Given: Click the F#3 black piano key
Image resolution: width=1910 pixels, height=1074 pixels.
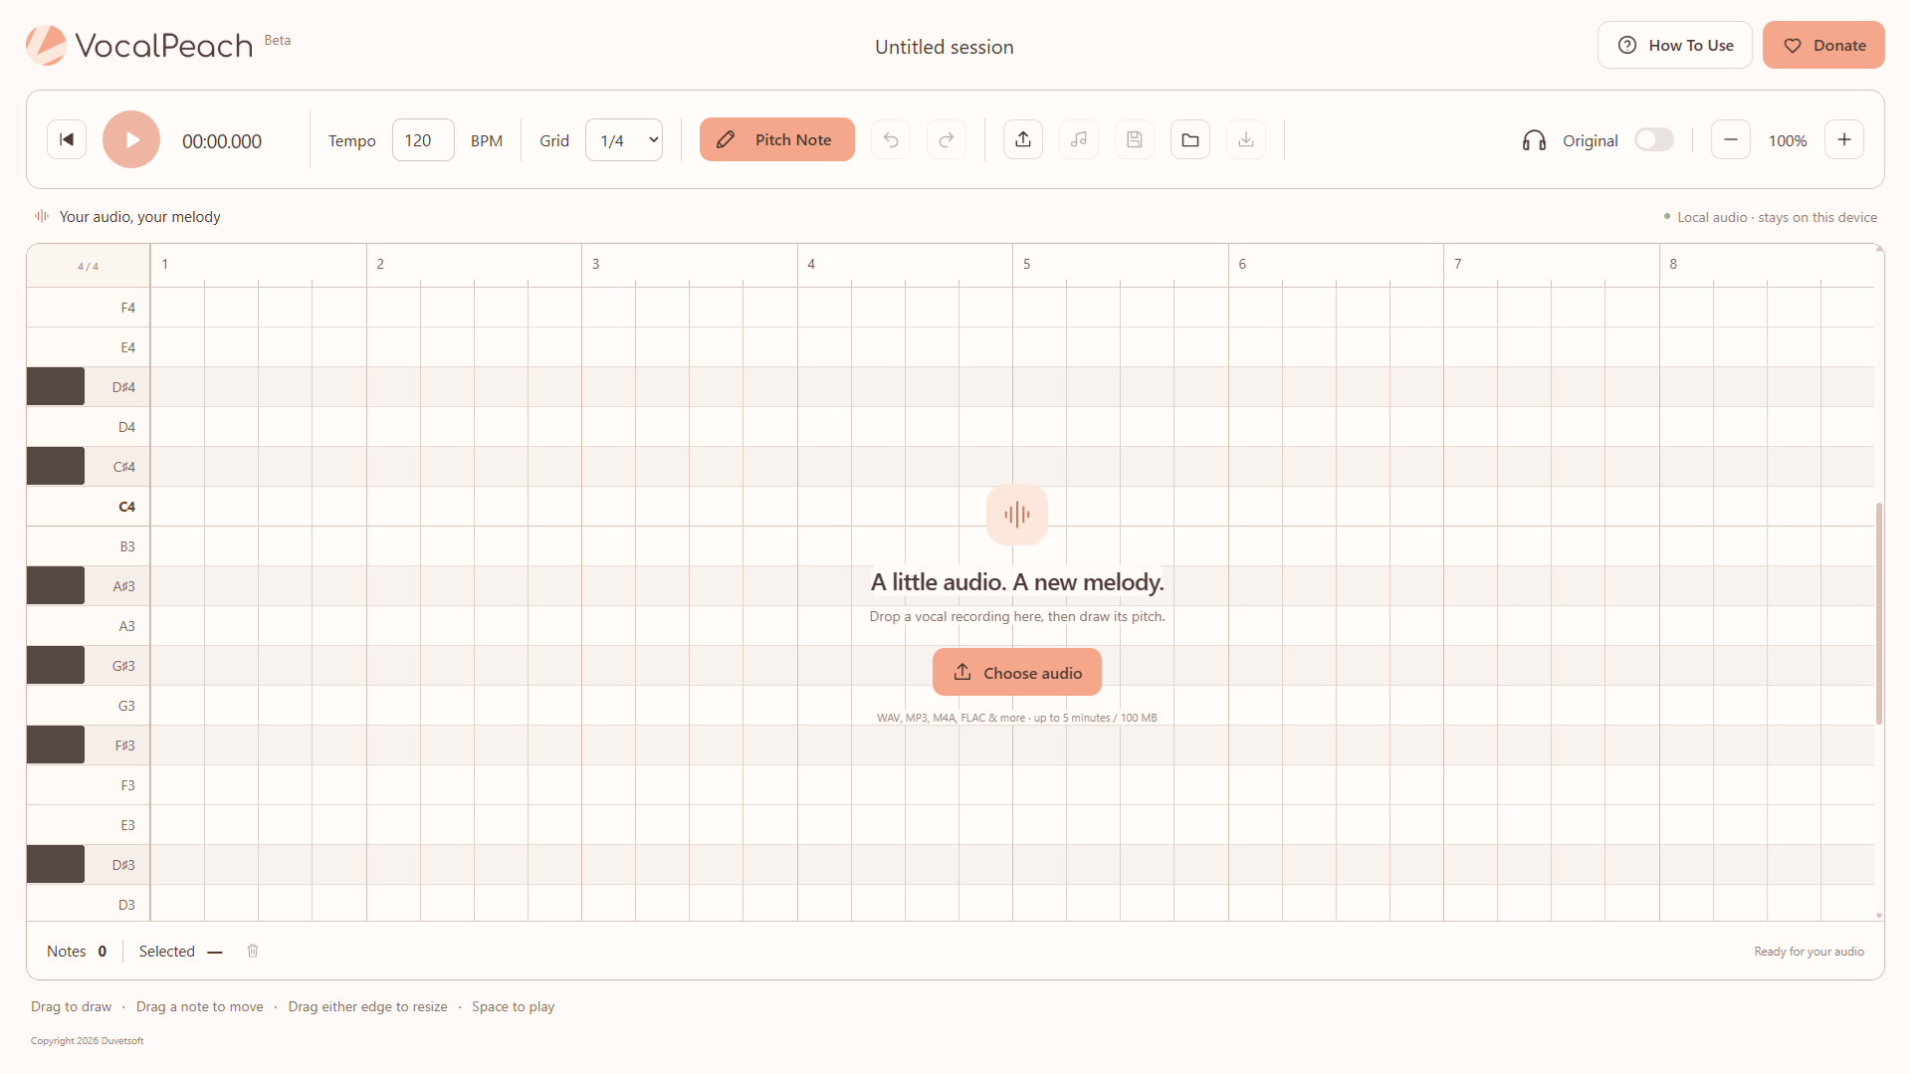Looking at the screenshot, I should pos(56,745).
